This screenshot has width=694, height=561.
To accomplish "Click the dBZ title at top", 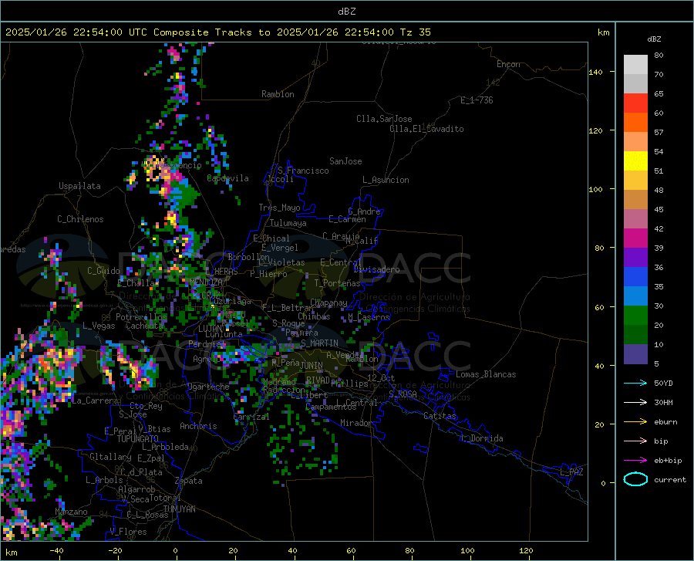I will click(346, 12).
